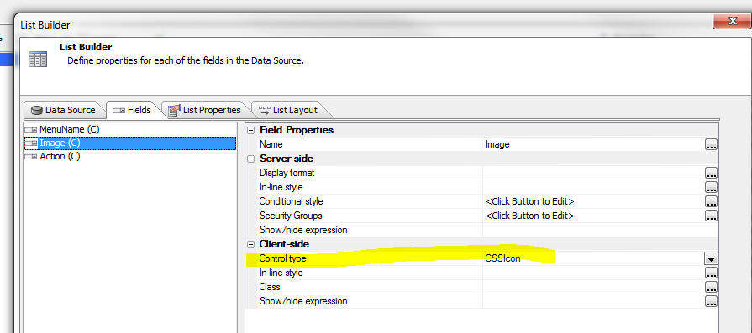
Task: Open ellipsis editor for Name property
Action: tap(711, 144)
